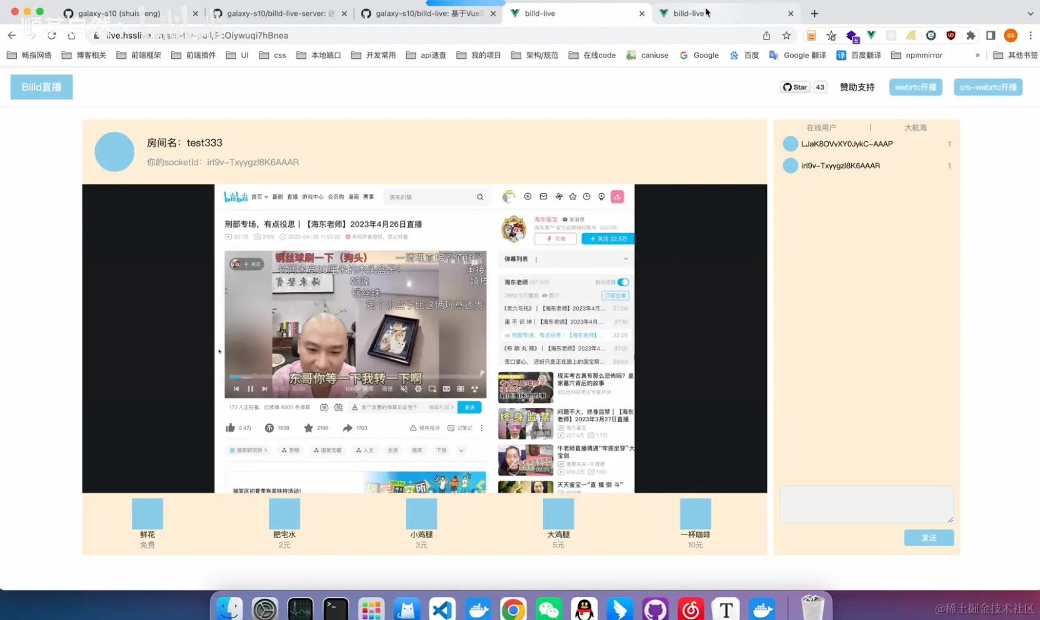1040x620 pixels.
Task: Bookmark this page with the star
Action: (x=786, y=36)
